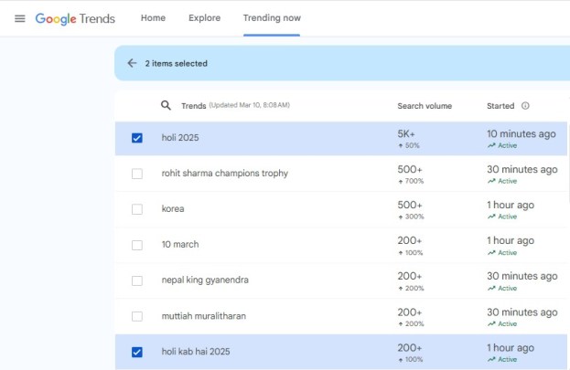
Task: Click the Started column header
Action: (x=500, y=106)
